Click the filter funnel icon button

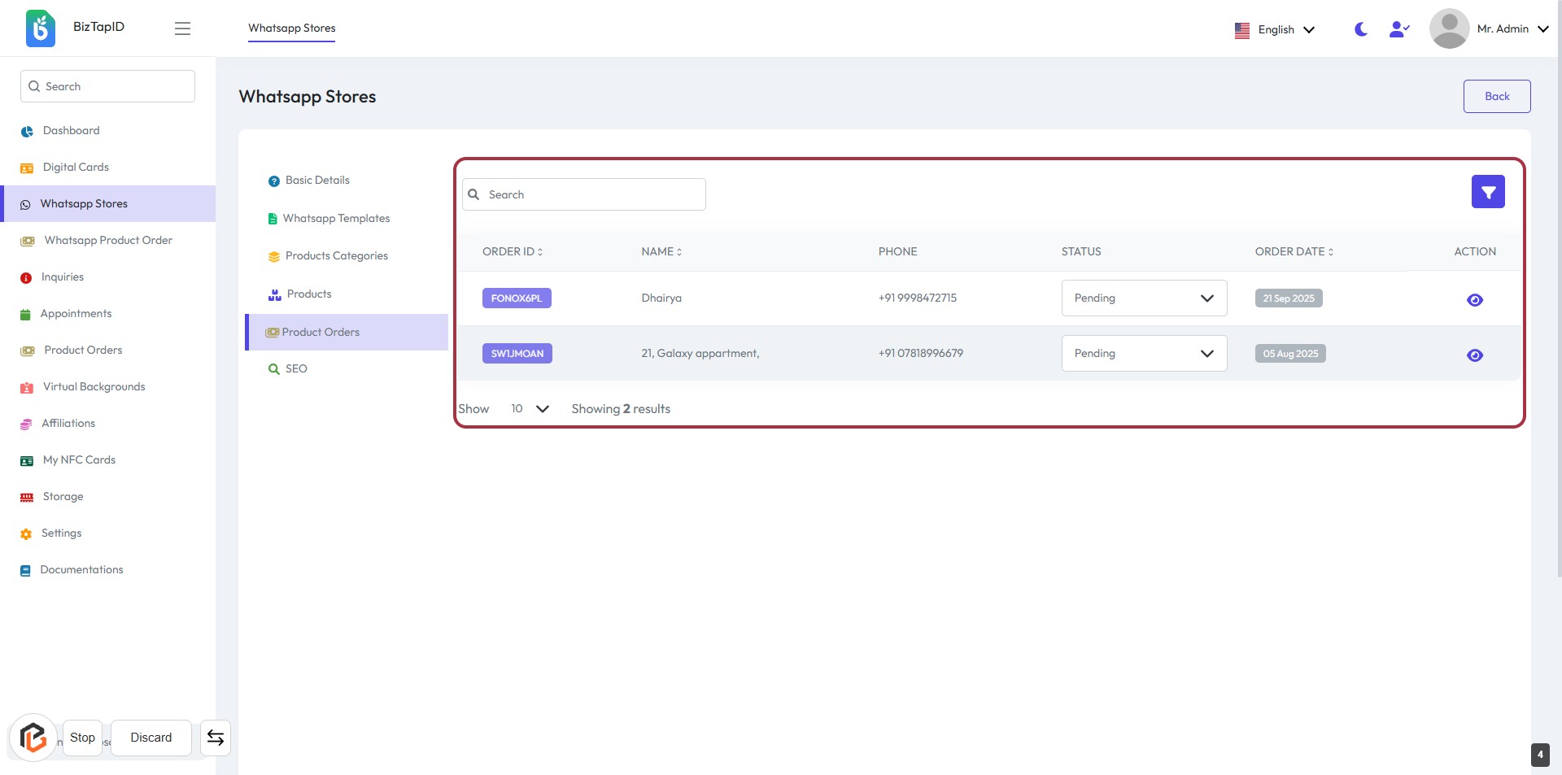click(1487, 192)
